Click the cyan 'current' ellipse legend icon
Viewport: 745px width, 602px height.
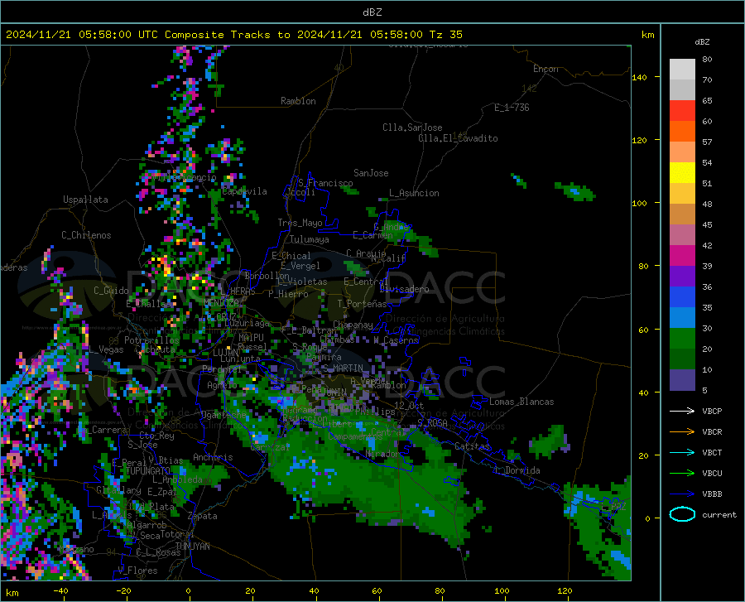click(x=682, y=514)
